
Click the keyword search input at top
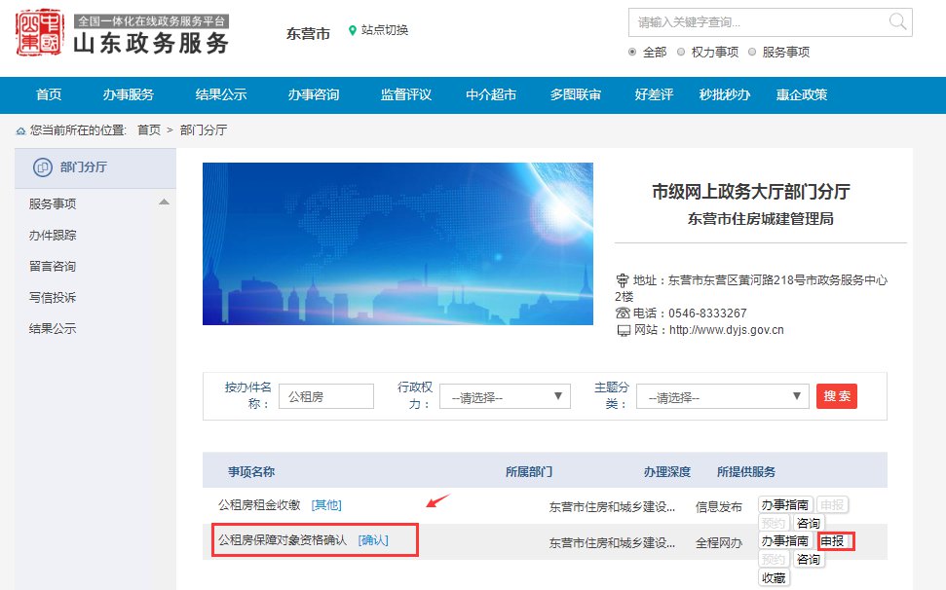point(771,22)
